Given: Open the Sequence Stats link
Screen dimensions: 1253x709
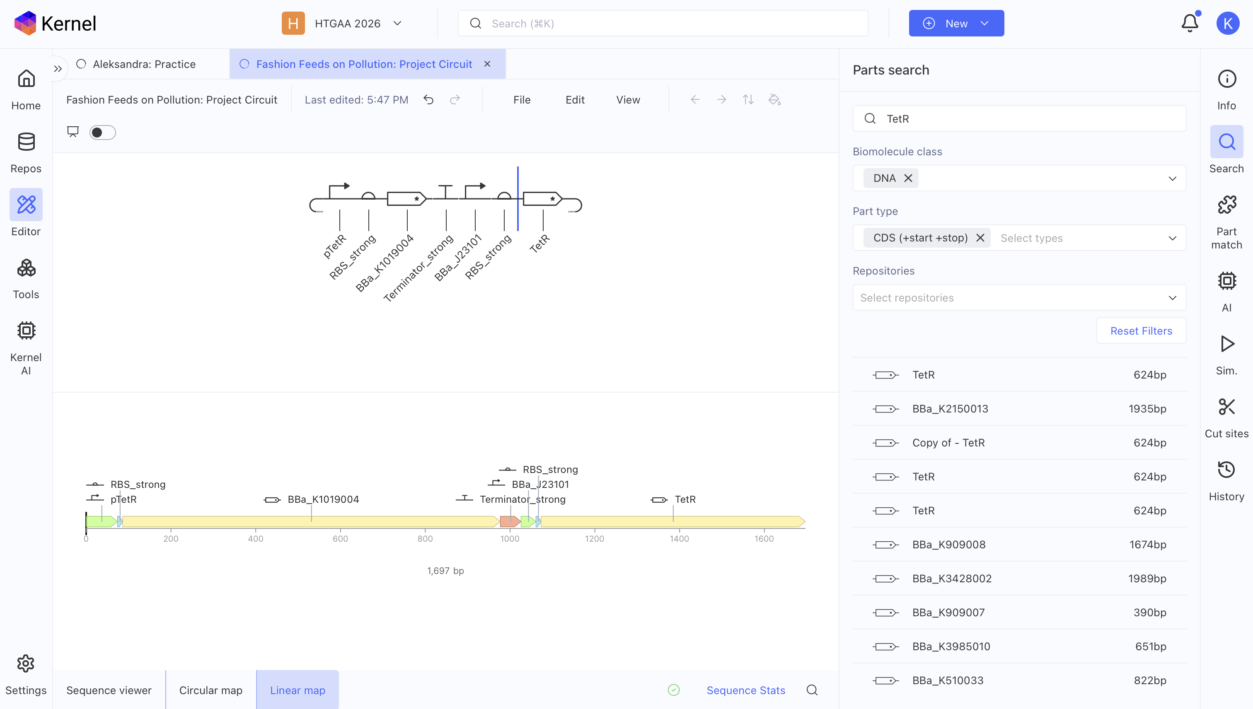Looking at the screenshot, I should click(x=746, y=690).
